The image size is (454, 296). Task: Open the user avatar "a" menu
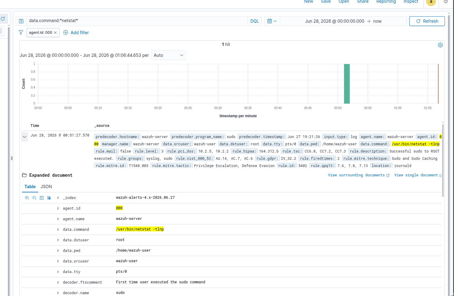(431, 2)
